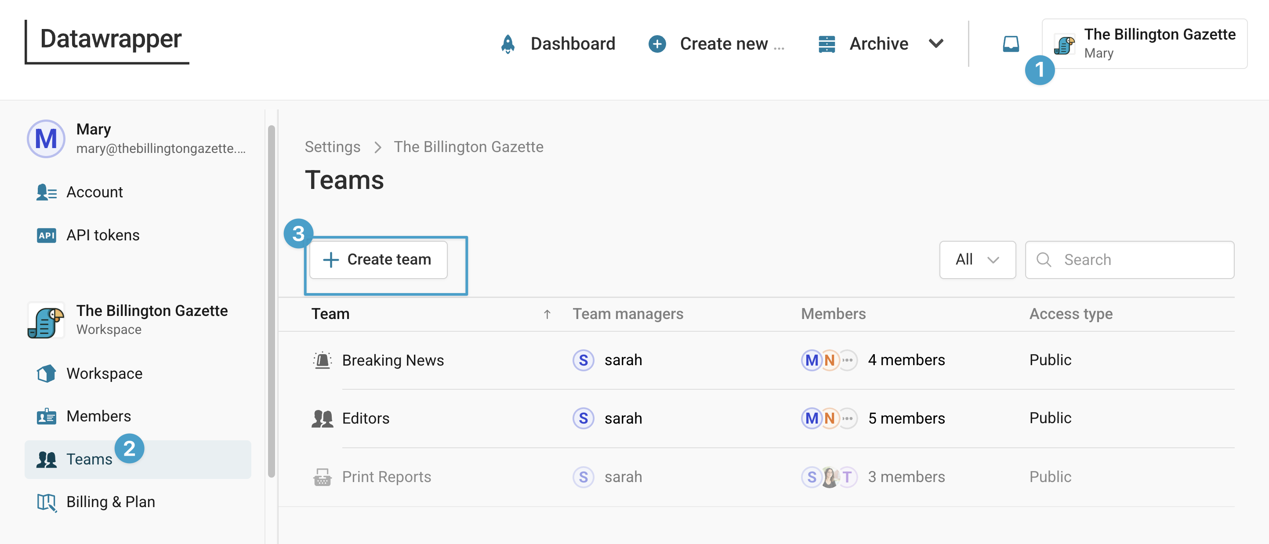The height and width of the screenshot is (544, 1269).
Task: Click sarah's avatar in Editors row
Action: pos(583,418)
